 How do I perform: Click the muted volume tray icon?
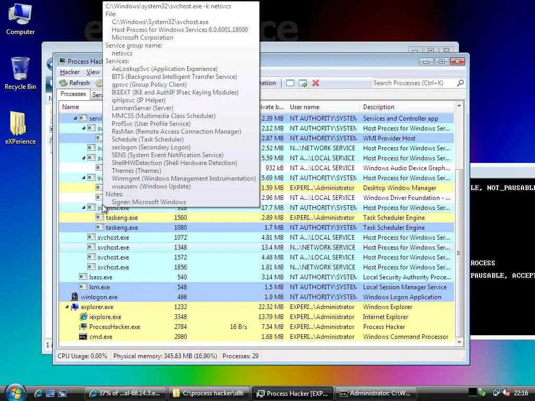(506, 393)
